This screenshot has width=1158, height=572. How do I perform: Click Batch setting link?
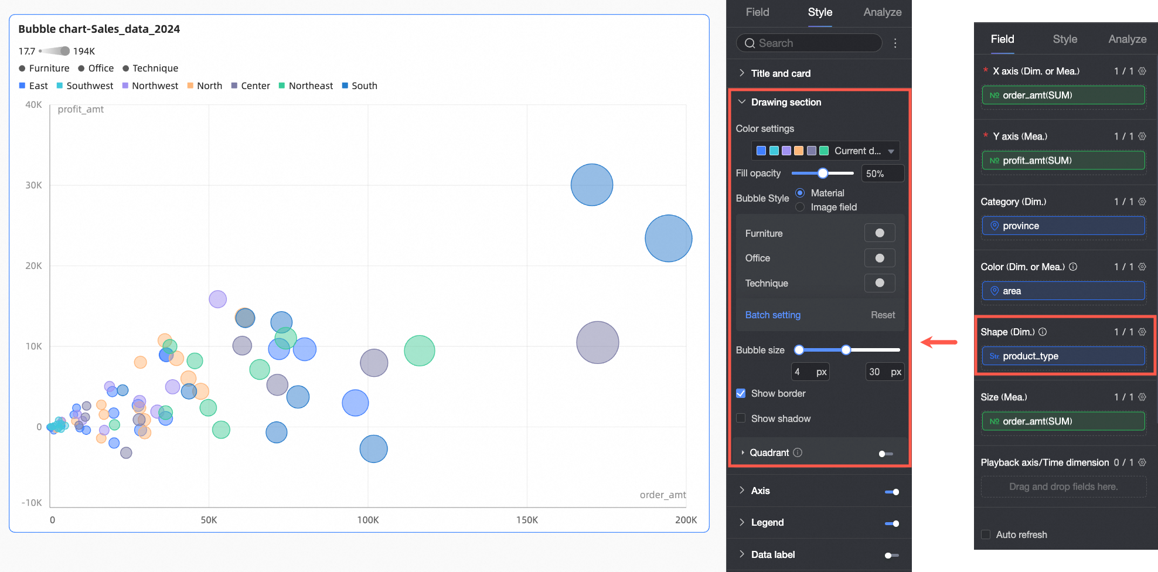coord(772,315)
